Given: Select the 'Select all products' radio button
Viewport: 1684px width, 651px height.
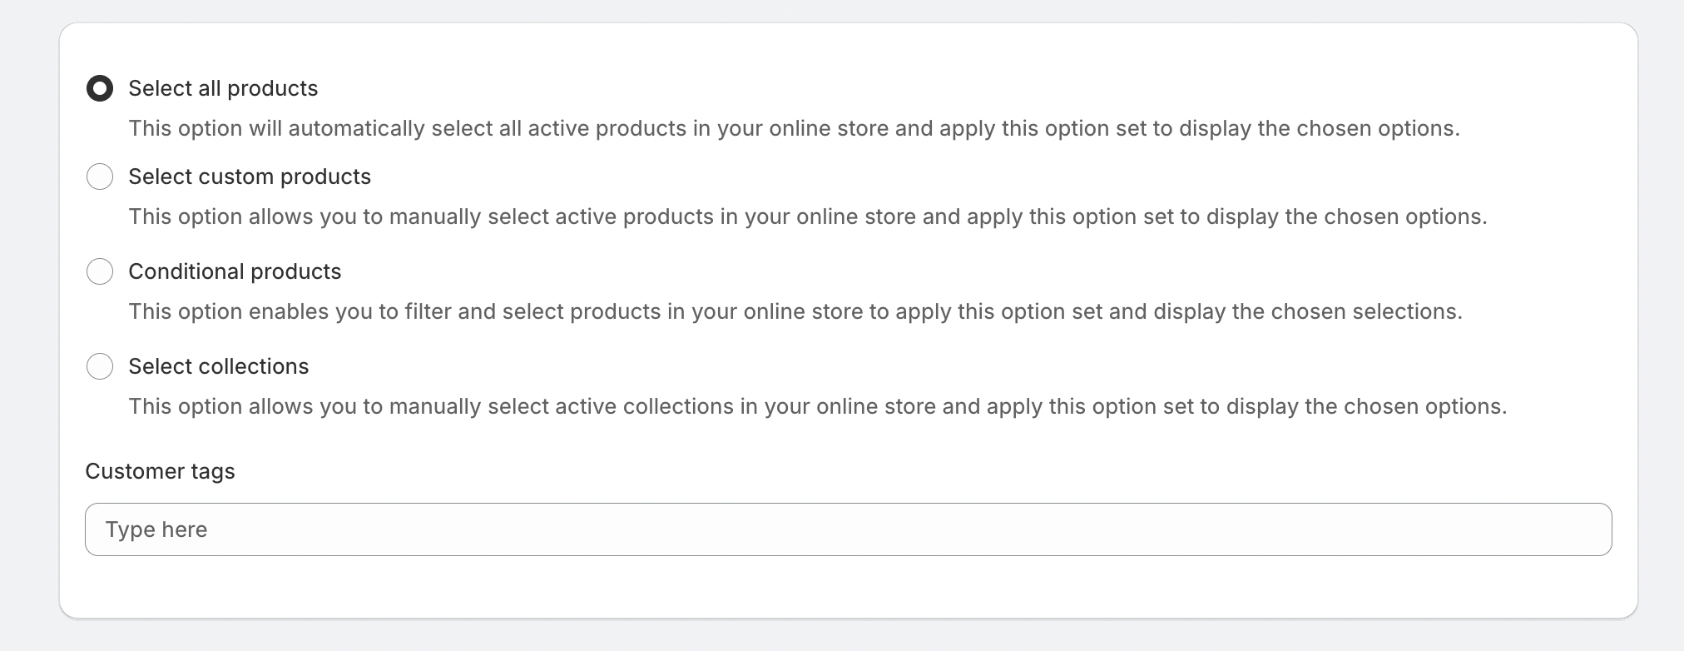Looking at the screenshot, I should pos(100,88).
